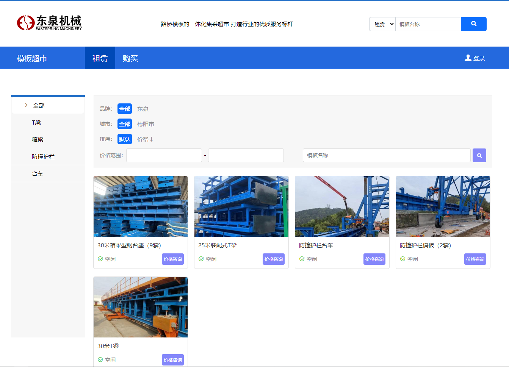Image resolution: width=509 pixels, height=367 pixels.
Task: Click the title 25米装配式T梁
Action: click(218, 245)
